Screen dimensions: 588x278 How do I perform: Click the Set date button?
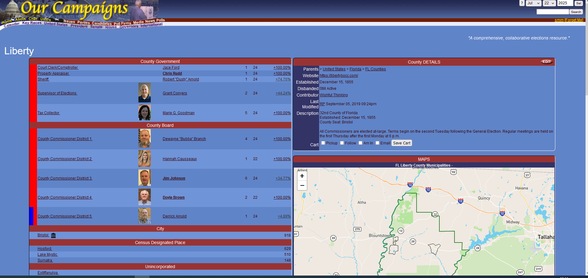click(x=579, y=3)
